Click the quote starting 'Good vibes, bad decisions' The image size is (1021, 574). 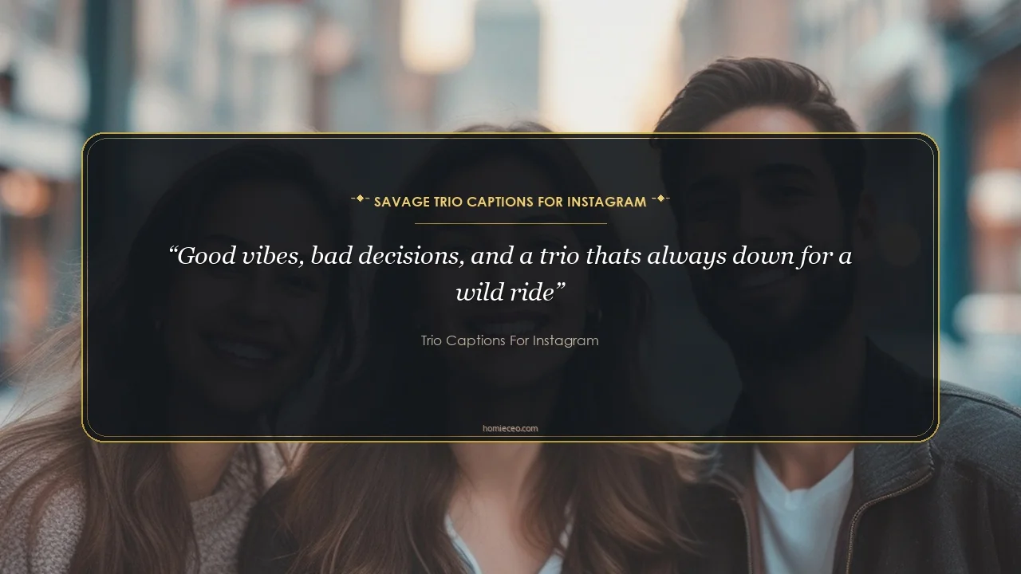[510, 274]
